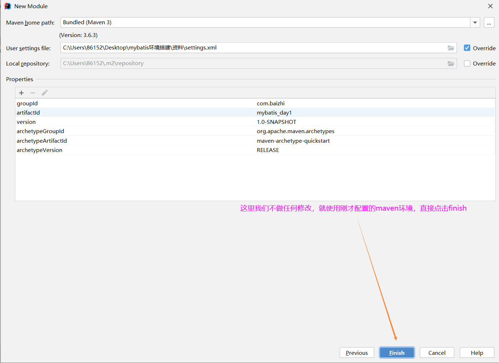Go back with the Previous button

(x=357, y=353)
